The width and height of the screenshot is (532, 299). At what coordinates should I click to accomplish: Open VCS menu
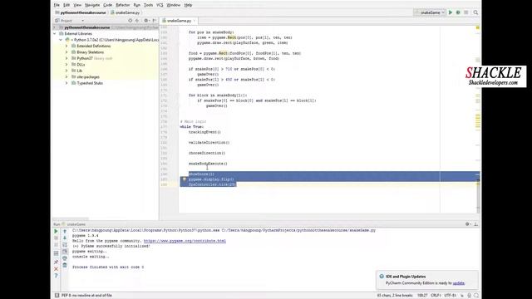160,5
